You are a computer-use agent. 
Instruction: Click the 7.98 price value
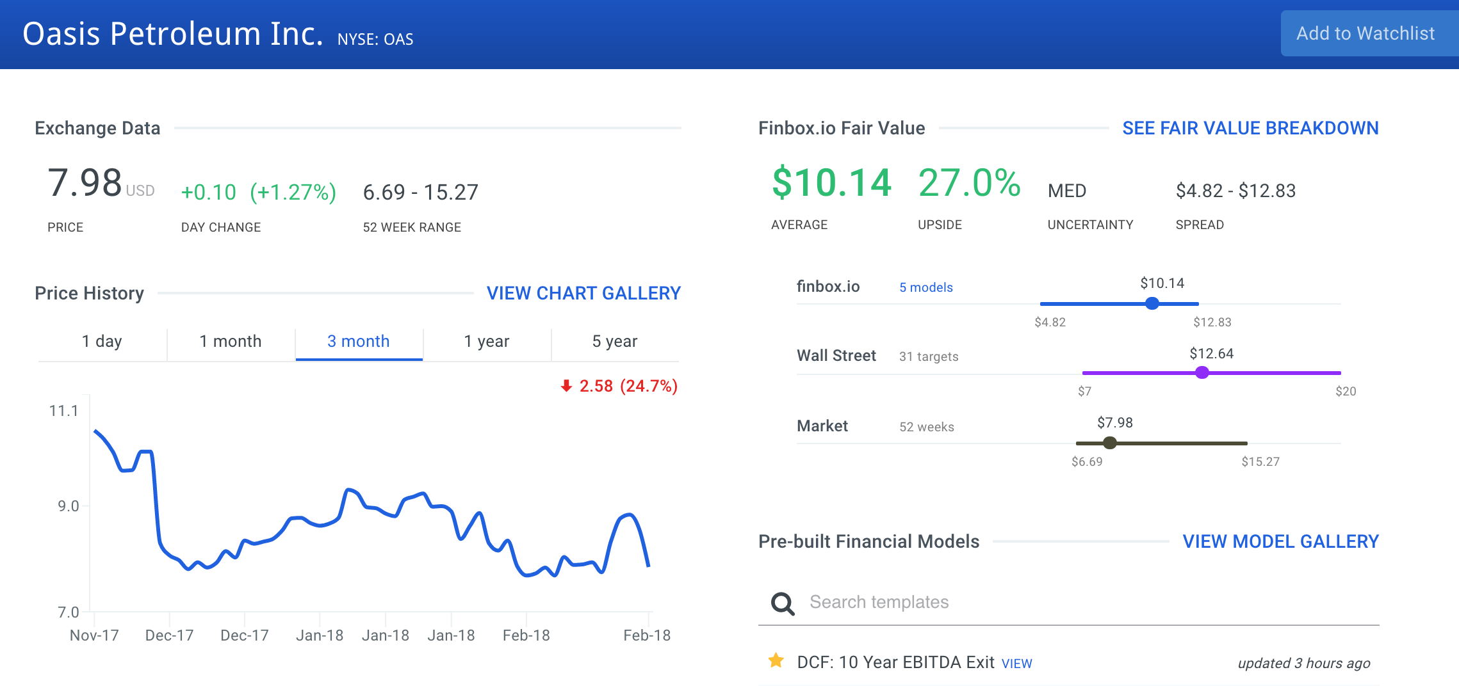[85, 183]
